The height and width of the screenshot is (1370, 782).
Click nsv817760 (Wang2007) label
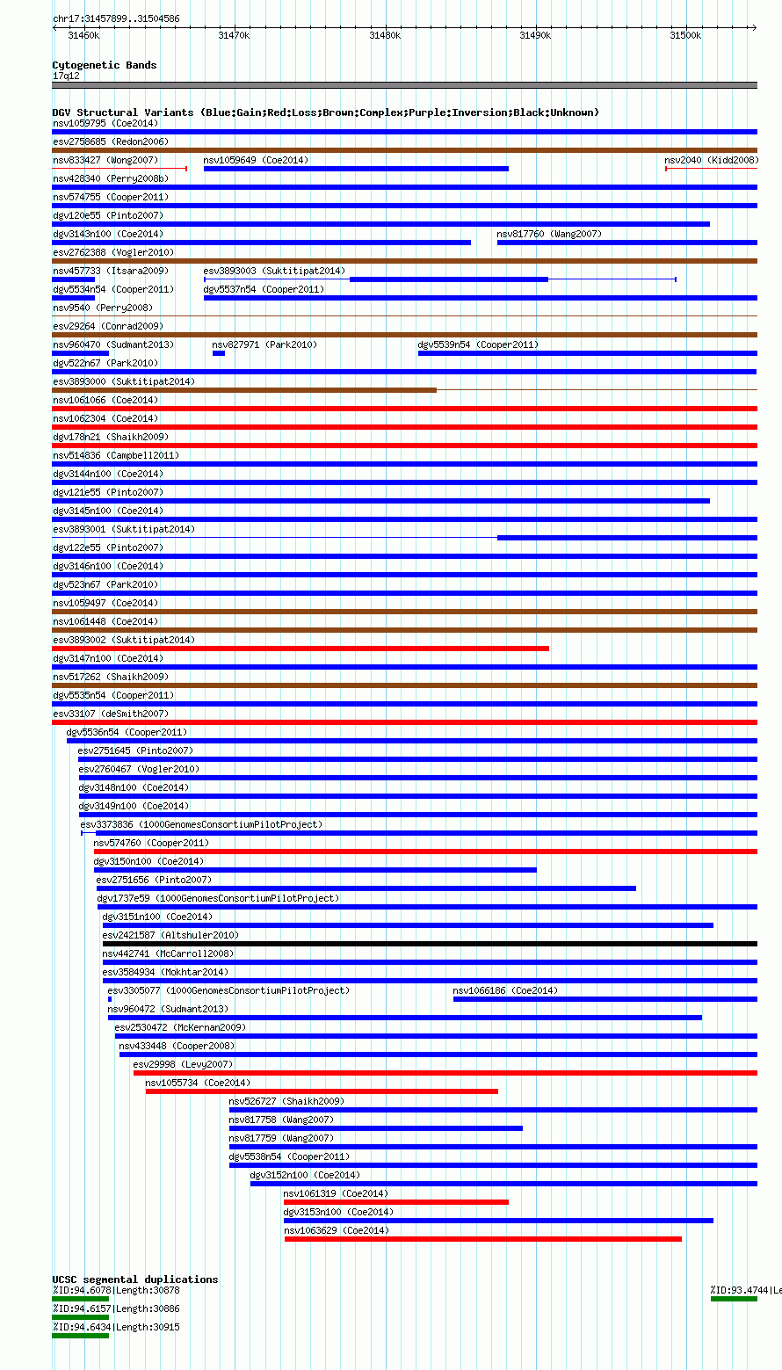click(549, 234)
